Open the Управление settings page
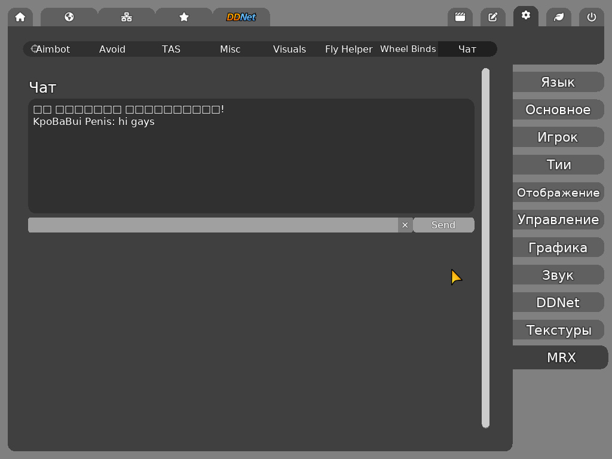Screen dimensions: 612x459 pyautogui.click(x=558, y=220)
